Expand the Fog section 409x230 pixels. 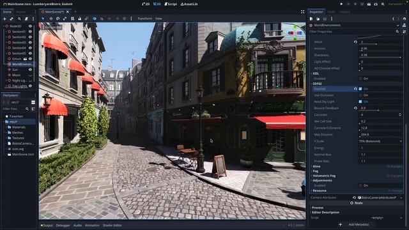315,171
